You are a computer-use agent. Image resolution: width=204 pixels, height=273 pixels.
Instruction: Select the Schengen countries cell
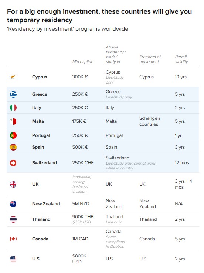tap(150, 121)
